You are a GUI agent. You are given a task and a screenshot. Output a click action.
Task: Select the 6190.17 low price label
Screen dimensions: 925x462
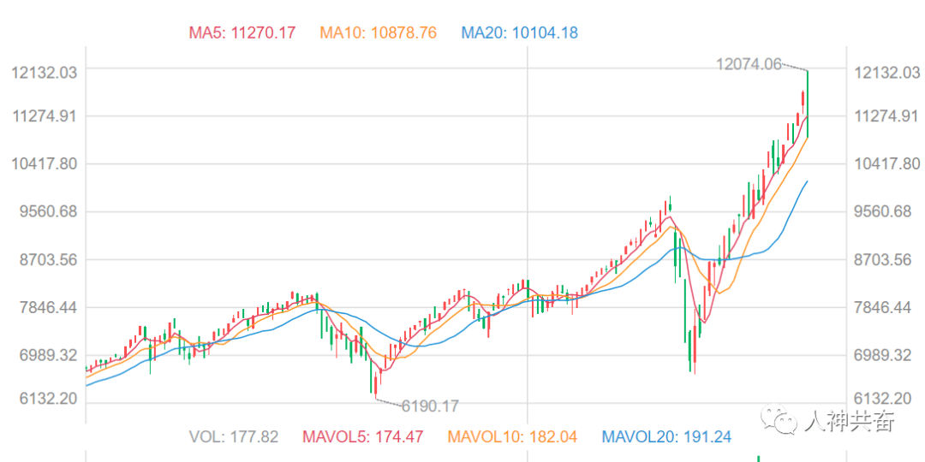[x=430, y=406]
